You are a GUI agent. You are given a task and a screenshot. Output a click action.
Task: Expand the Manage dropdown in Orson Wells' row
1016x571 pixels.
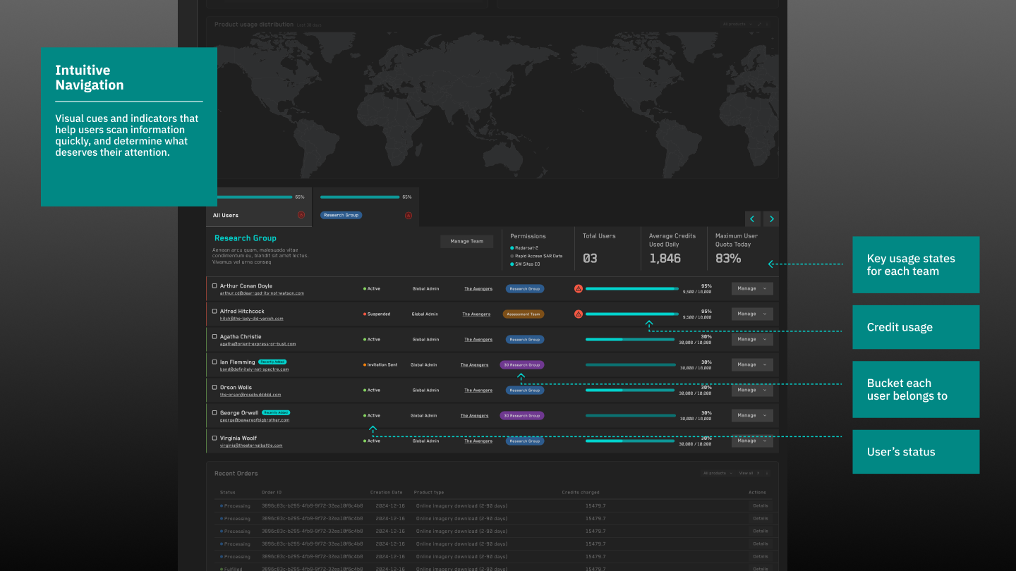752,390
